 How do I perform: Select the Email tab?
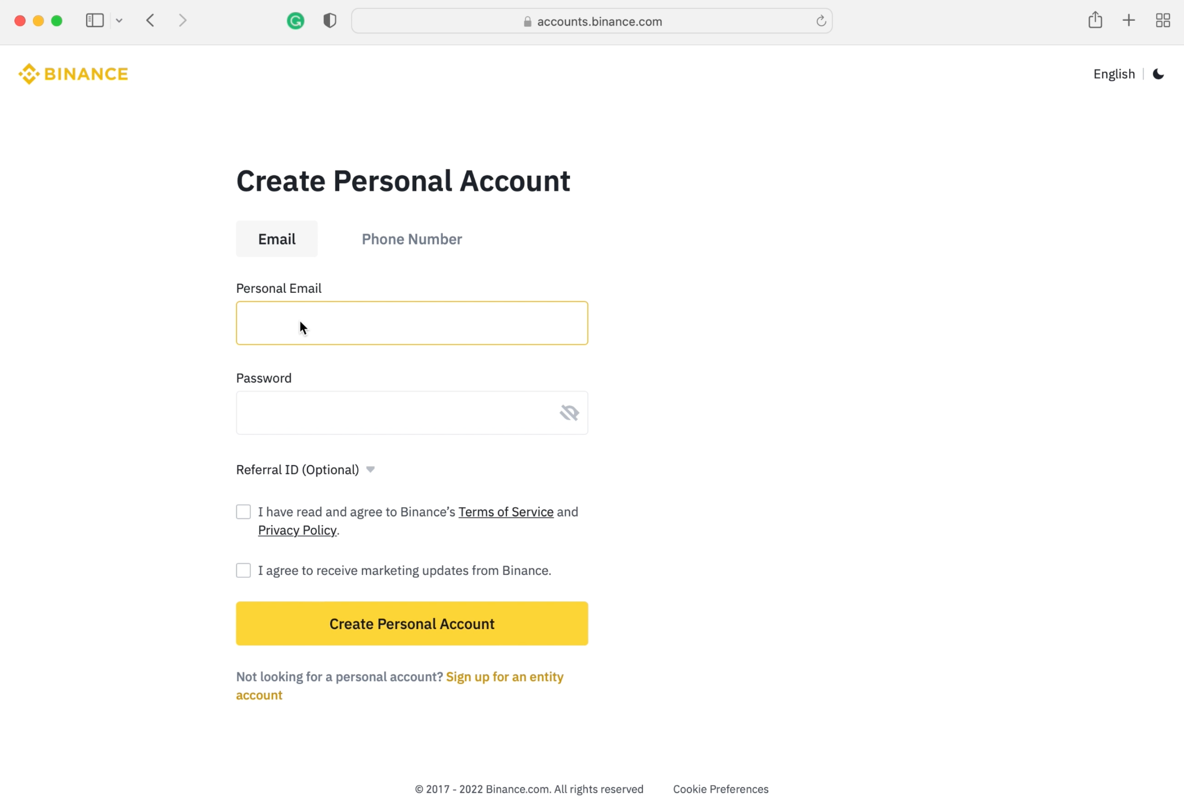(277, 239)
